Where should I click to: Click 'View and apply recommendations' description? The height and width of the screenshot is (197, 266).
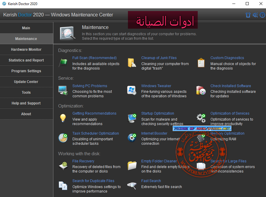pos(87,121)
